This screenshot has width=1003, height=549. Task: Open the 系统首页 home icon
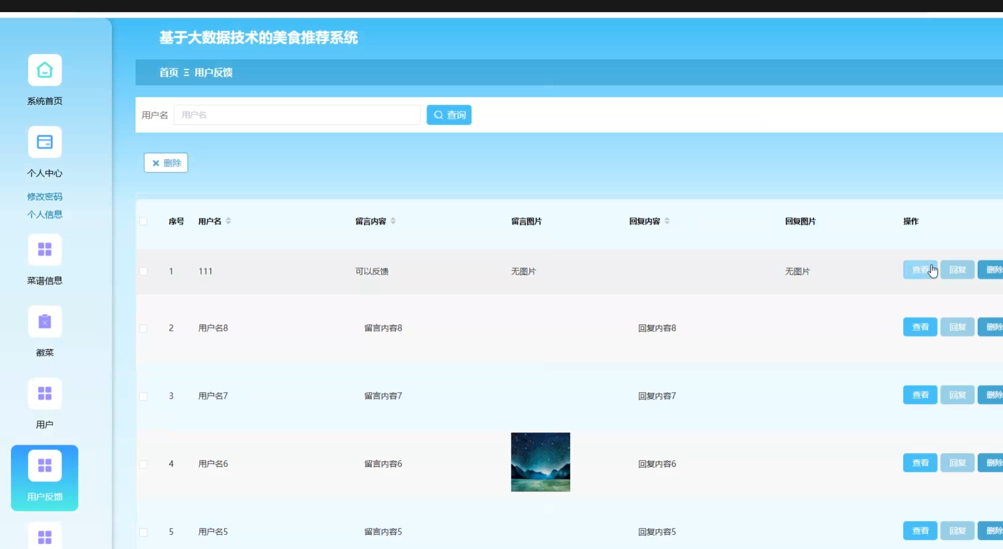[x=45, y=70]
